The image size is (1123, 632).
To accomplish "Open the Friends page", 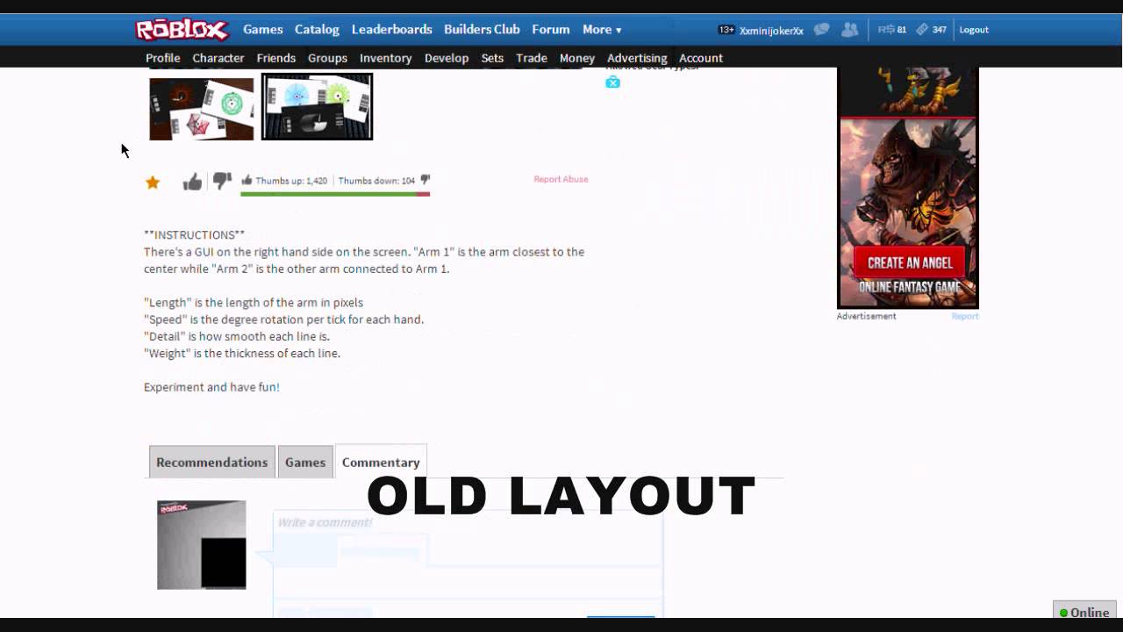I will tap(275, 58).
